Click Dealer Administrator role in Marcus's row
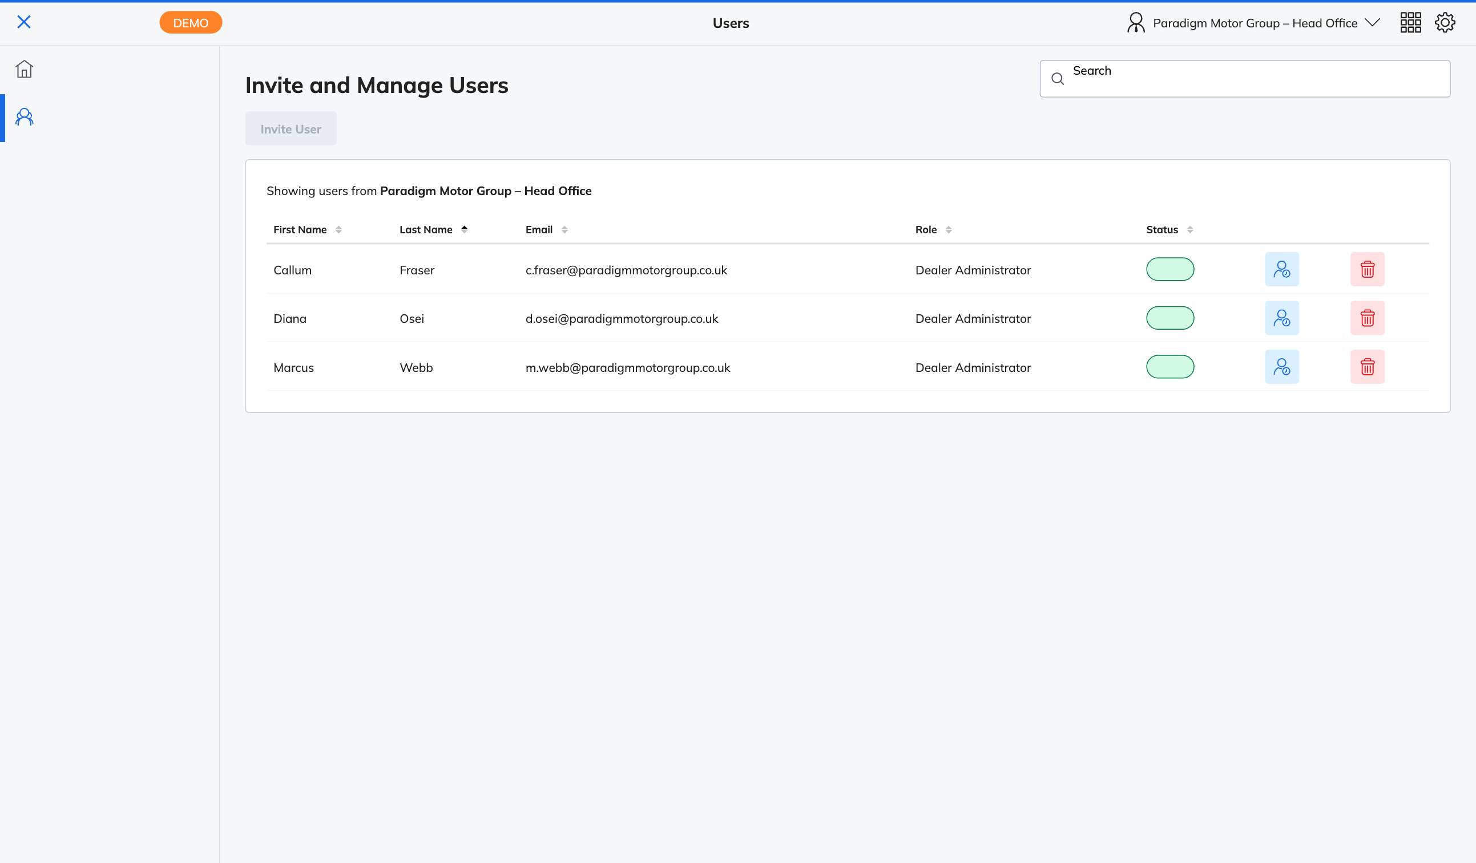The height and width of the screenshot is (863, 1476). point(973,368)
